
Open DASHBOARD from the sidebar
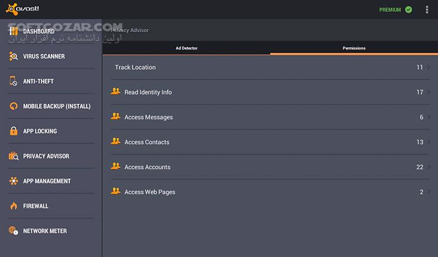pos(39,31)
